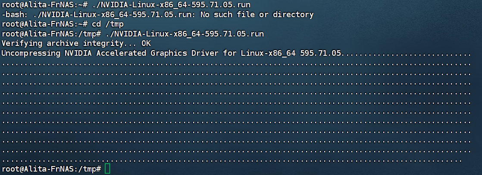The height and width of the screenshot is (175, 482).
Task: Click the green terminal cursor at the final prompt
Action: tap(107, 169)
